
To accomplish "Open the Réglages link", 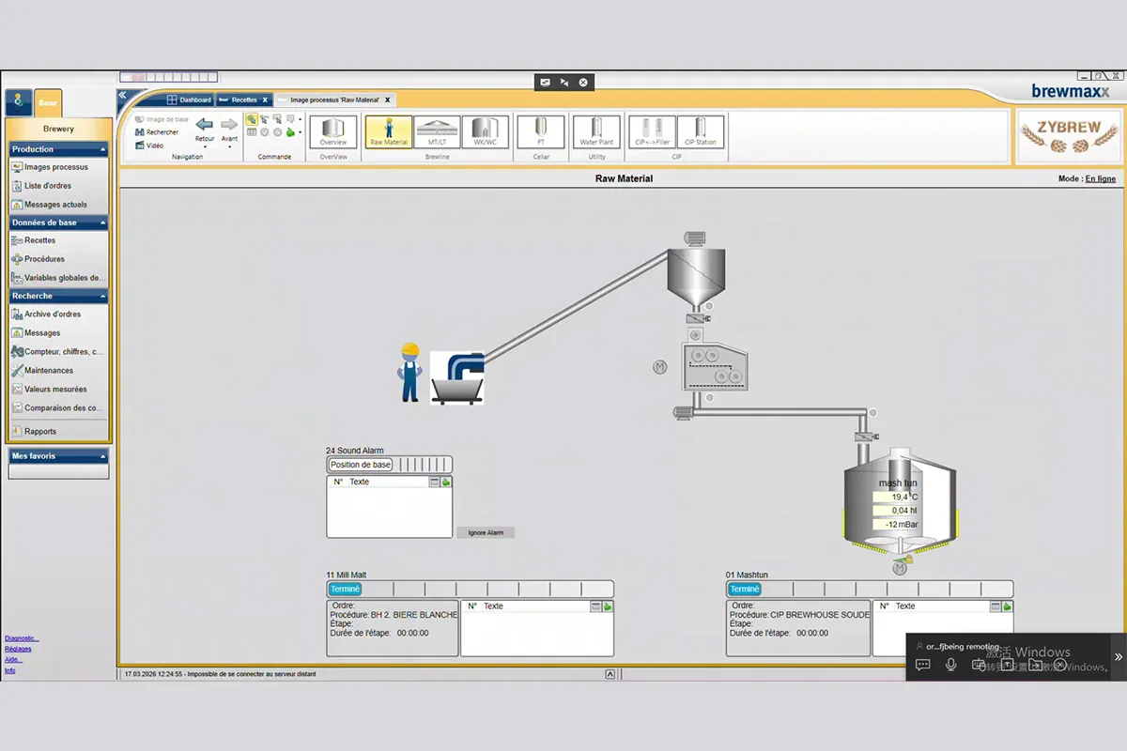I will coord(18,649).
